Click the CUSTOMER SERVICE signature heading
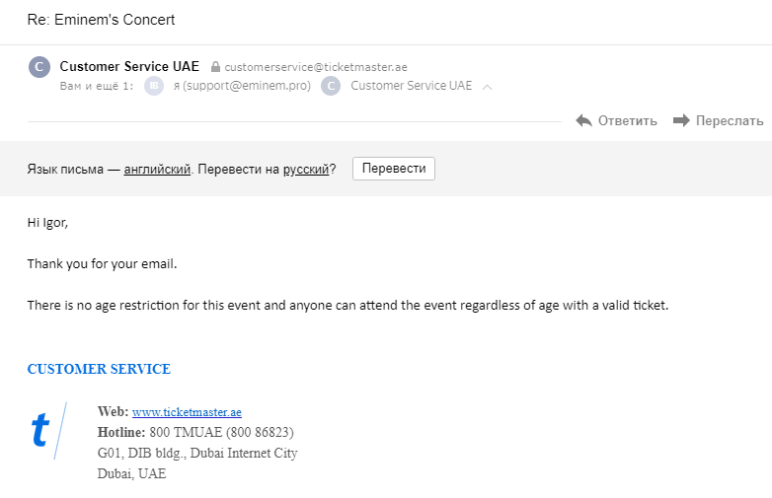Screen dimensions: 772x498 click(99, 369)
